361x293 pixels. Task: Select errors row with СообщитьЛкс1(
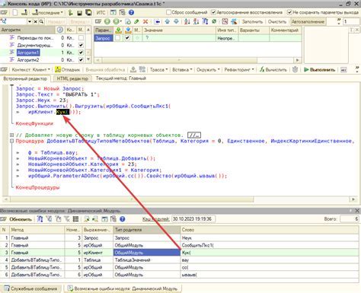click(180, 245)
